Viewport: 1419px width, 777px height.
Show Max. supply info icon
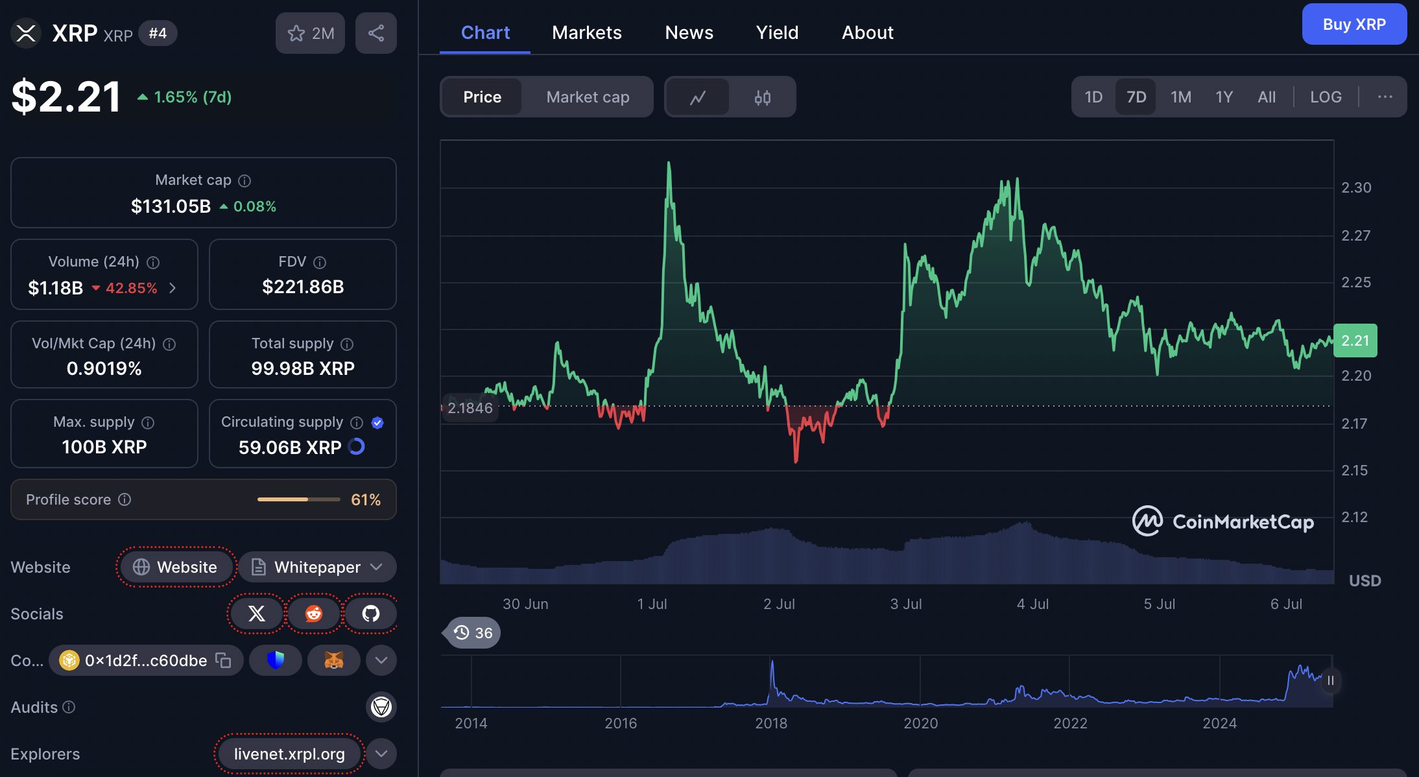148,423
